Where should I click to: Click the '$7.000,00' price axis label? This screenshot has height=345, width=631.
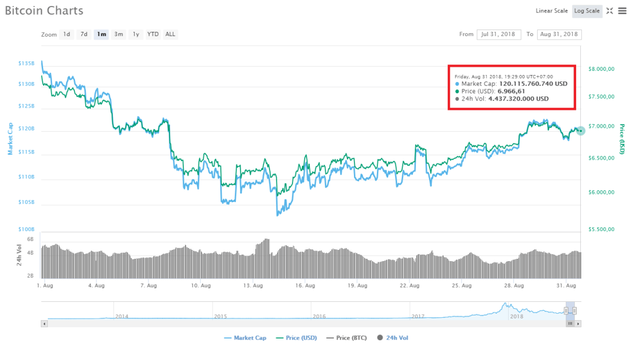[601, 126]
